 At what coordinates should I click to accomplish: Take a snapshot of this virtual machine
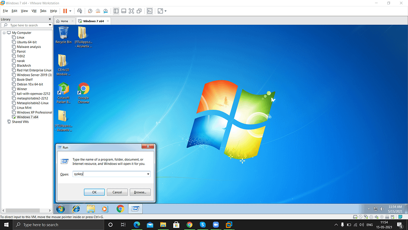coord(90,11)
